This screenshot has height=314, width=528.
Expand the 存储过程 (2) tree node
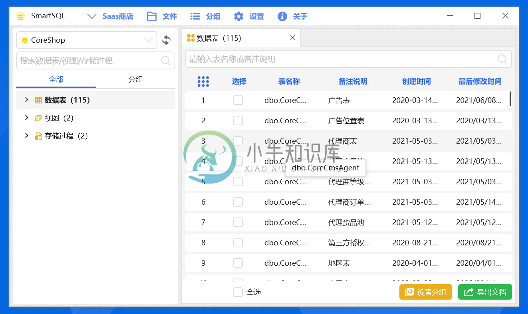point(27,136)
